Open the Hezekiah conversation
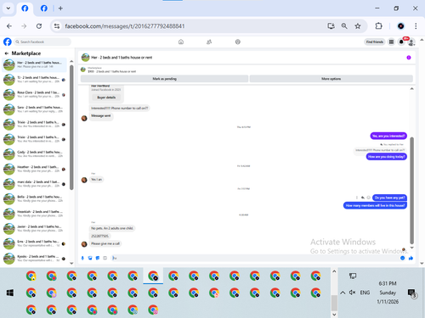The height and width of the screenshot is (318, 425). pyautogui.click(x=35, y=214)
